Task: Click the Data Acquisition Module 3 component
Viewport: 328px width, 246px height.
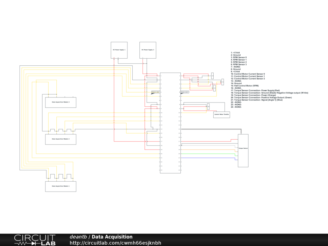Action: (x=61, y=102)
